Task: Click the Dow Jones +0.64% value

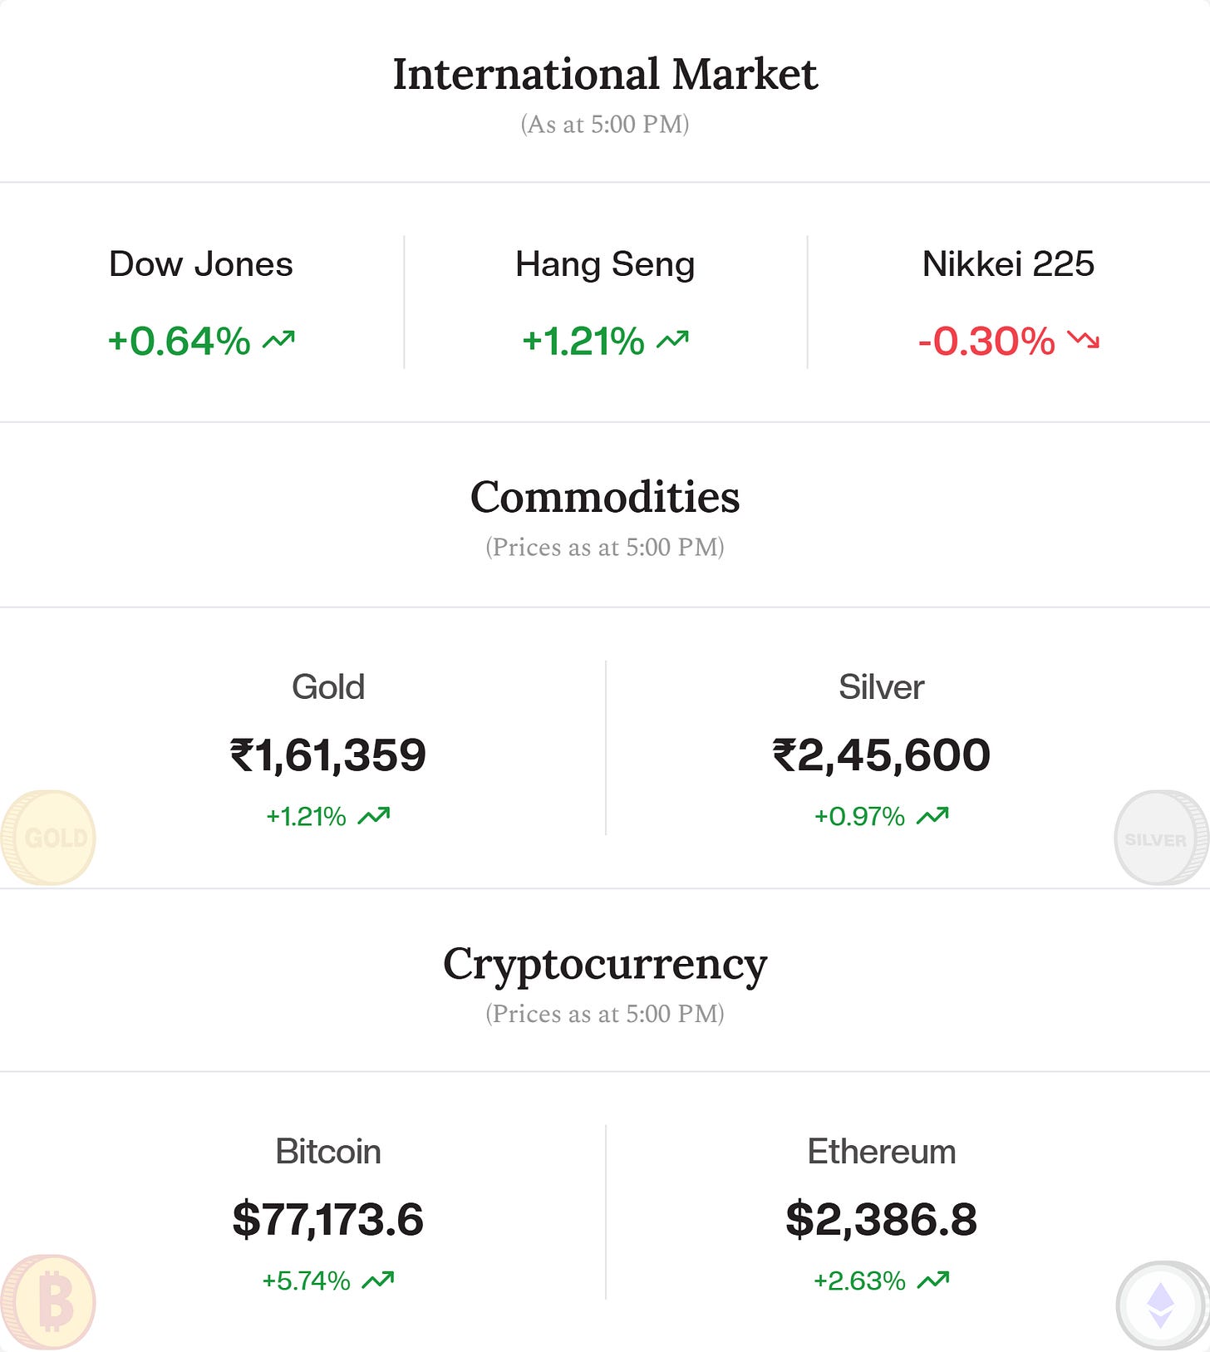Action: (180, 341)
